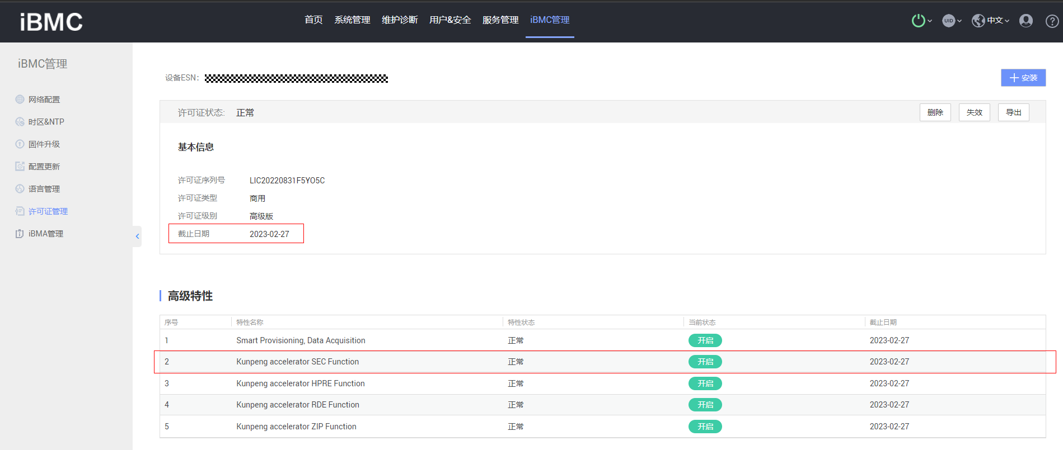Viewport: 1063px width, 450px height.
Task: Open 网络配置 in sidebar
Action: coord(44,100)
